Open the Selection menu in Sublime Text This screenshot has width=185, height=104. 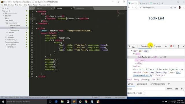click(11, 5)
